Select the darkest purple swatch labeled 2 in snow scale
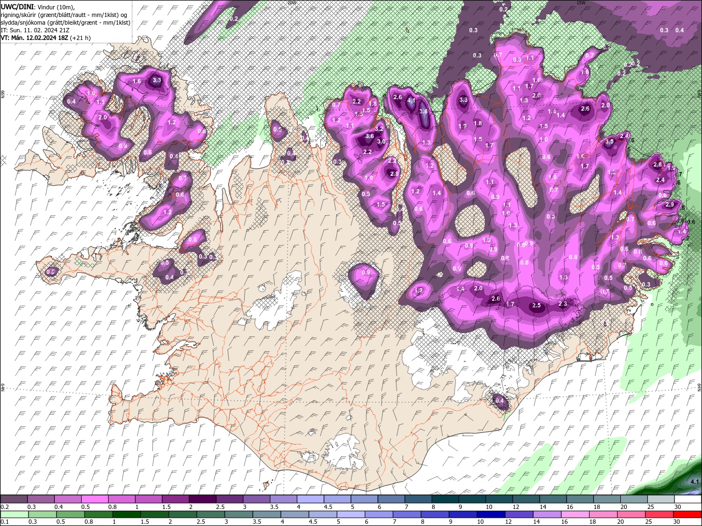 click(202, 499)
